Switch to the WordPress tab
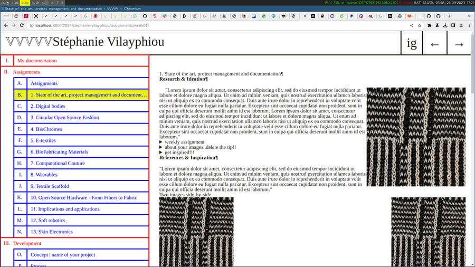The width and height of the screenshot is (475, 267). pyautogui.click(x=273, y=16)
